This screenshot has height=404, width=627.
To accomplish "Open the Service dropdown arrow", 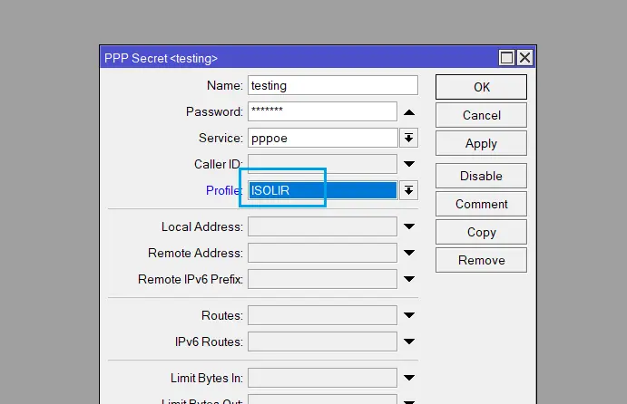I will 409,138.
